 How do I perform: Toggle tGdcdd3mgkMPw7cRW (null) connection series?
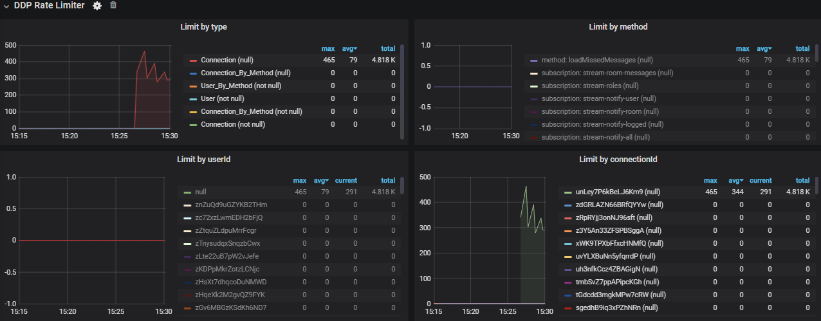pos(620,295)
